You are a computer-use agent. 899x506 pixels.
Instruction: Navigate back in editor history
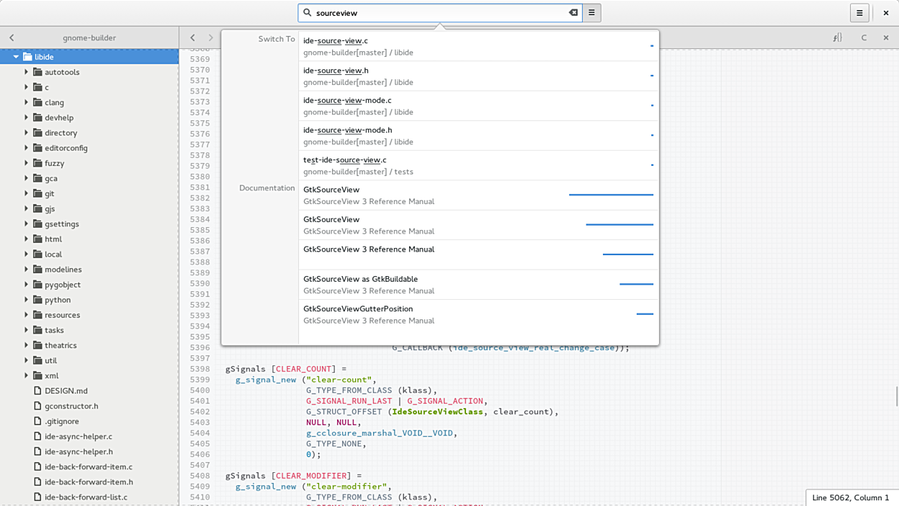point(192,37)
